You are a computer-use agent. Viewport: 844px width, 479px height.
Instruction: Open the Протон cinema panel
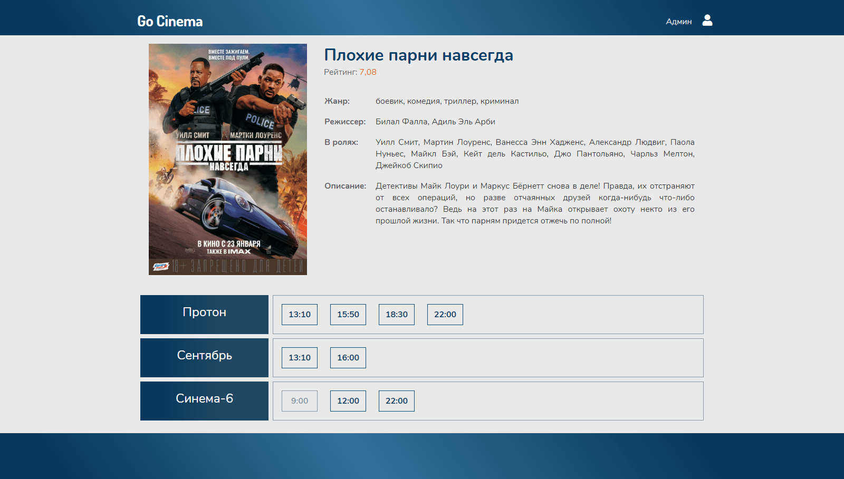coord(204,314)
